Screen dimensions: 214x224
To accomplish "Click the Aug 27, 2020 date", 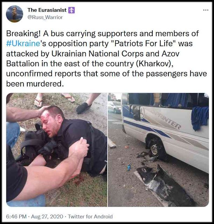I will (47, 216).
